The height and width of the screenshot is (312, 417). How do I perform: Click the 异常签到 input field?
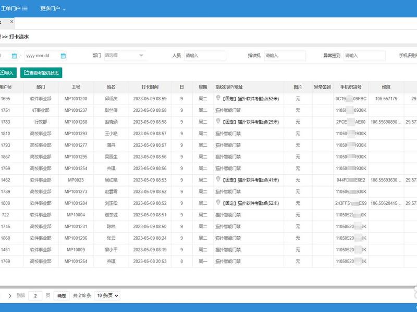point(364,56)
